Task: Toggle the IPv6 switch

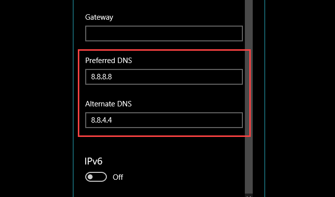Action: 96,177
